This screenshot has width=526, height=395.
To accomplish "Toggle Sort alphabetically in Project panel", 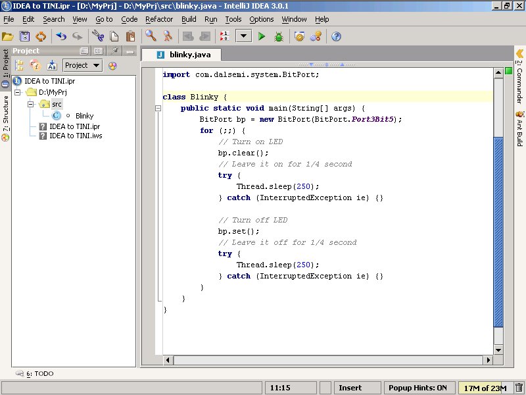I will coord(52,65).
